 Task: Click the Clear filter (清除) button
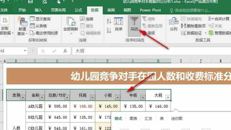pos(149,19)
